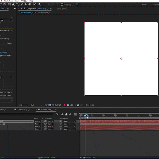Viewport: 159px width, 159px height.
Task: Click the Growth Map _2 breadcrumb
Action: click(44, 12)
